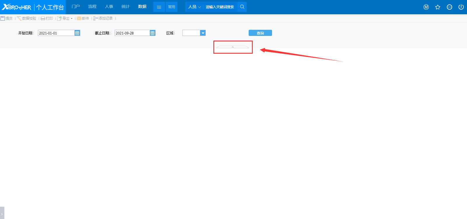467x219 pixels.
Task: Open the circled ellipsis more icon
Action: click(x=449, y=7)
